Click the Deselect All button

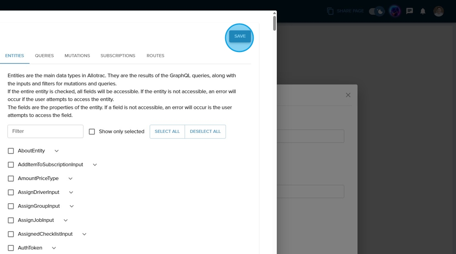pyautogui.click(x=205, y=132)
